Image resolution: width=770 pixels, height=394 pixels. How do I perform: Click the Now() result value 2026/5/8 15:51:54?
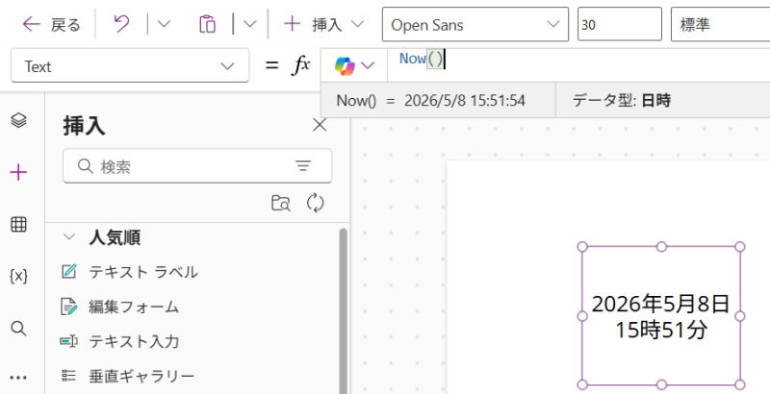pyautogui.click(x=465, y=101)
